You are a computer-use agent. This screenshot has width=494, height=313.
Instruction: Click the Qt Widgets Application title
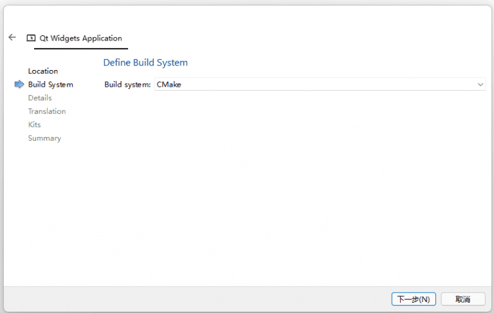[80, 38]
